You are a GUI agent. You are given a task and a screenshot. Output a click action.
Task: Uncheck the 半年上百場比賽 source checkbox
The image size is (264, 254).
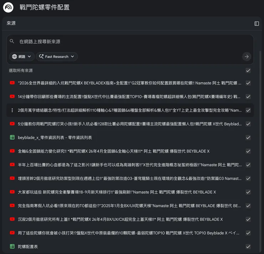click(248, 165)
